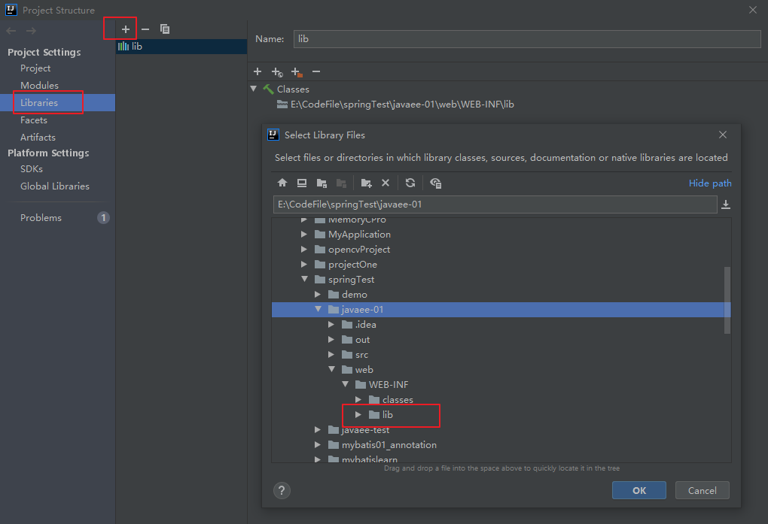Go to desktop directory icon
The width and height of the screenshot is (768, 524).
(302, 183)
